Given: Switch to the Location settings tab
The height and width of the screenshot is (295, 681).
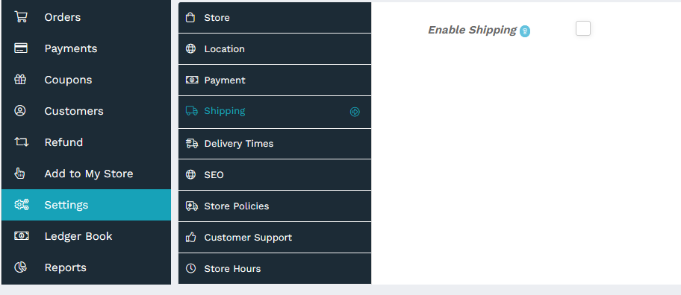Looking at the screenshot, I should pyautogui.click(x=275, y=49).
